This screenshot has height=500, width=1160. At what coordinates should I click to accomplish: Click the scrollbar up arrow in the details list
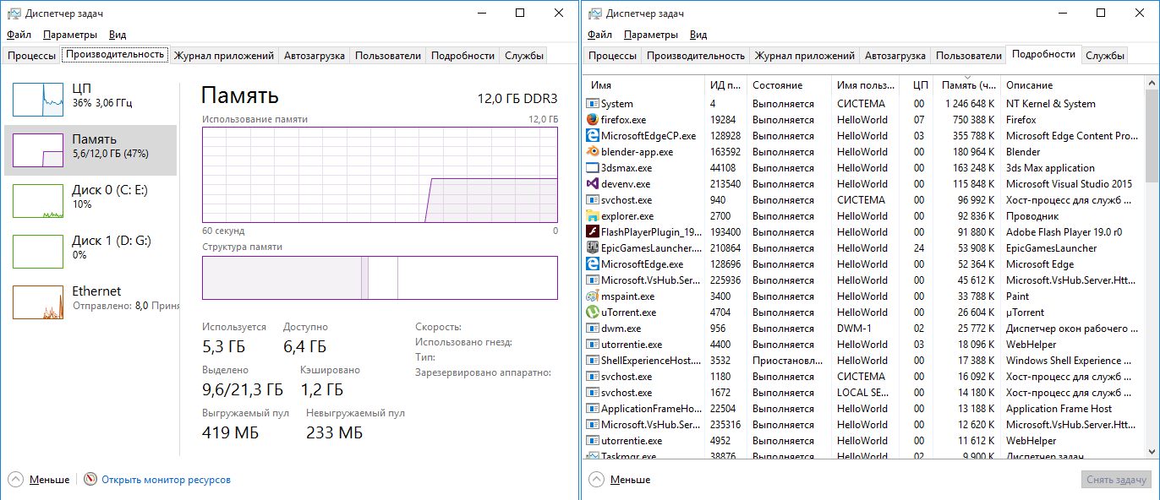tap(1152, 84)
